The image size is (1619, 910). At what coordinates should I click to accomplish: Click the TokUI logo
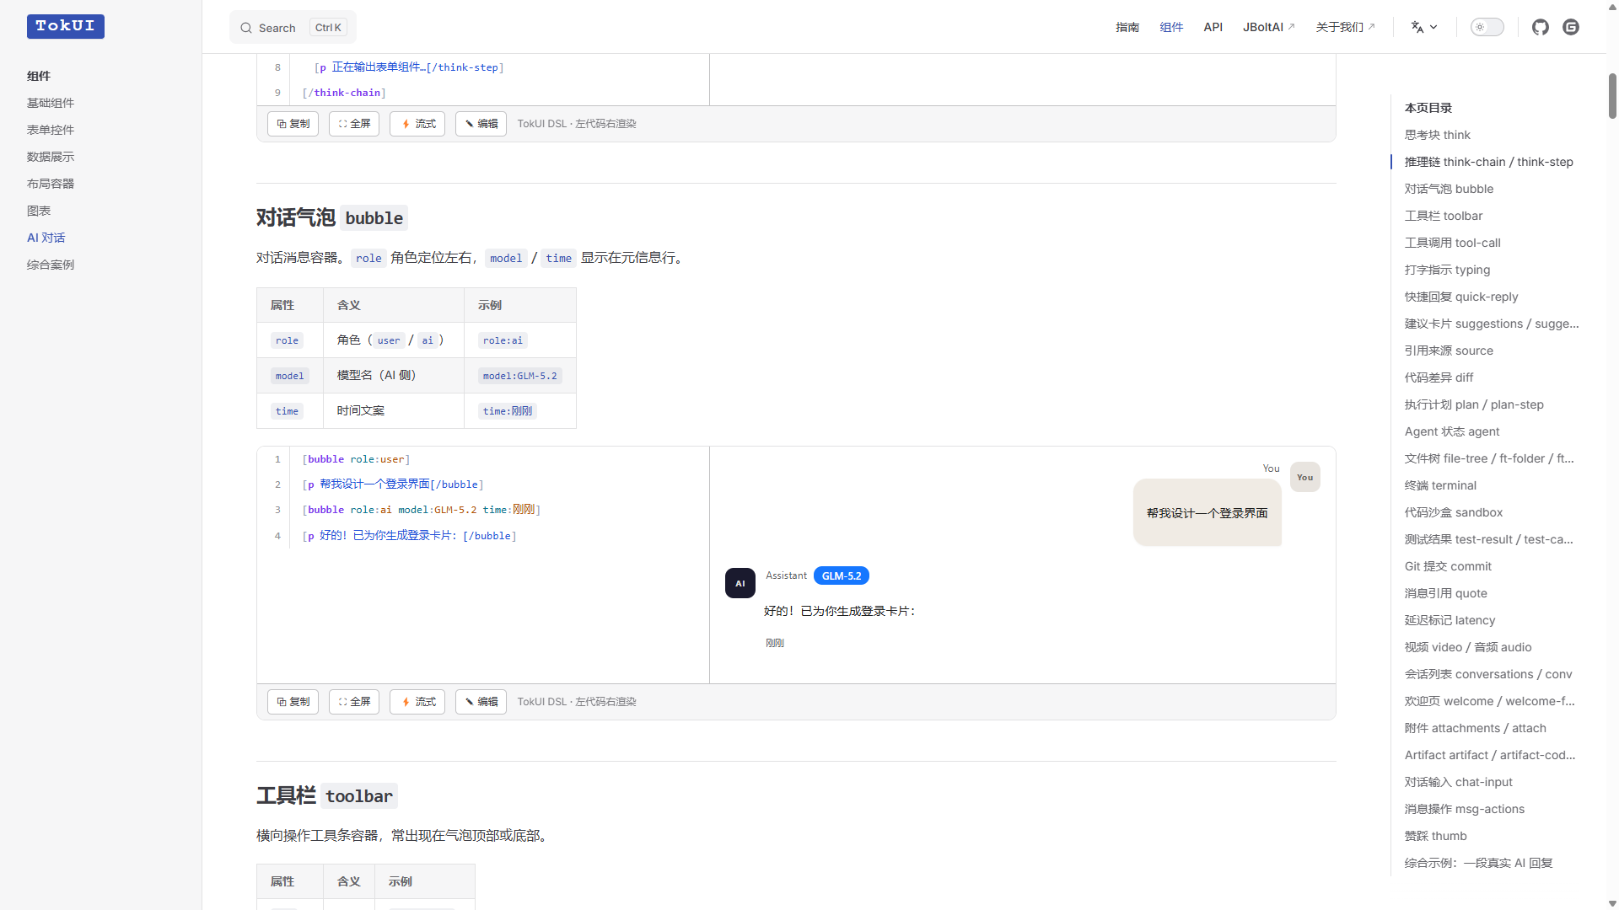click(x=66, y=26)
